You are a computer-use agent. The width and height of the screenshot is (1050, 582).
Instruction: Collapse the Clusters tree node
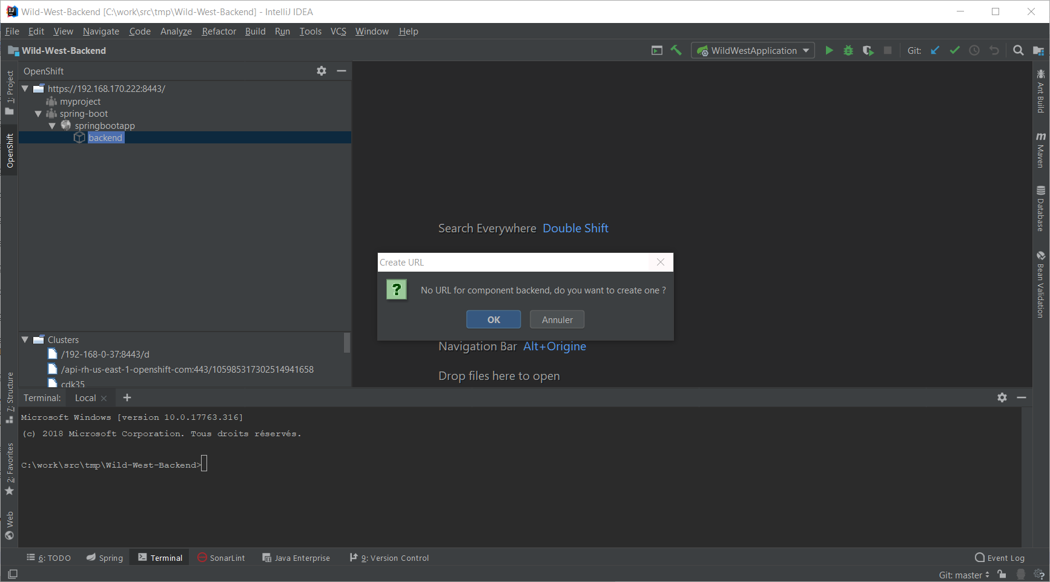[25, 339]
